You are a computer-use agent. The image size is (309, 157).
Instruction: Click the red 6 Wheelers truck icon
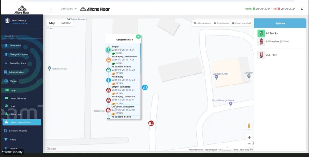point(261,42)
